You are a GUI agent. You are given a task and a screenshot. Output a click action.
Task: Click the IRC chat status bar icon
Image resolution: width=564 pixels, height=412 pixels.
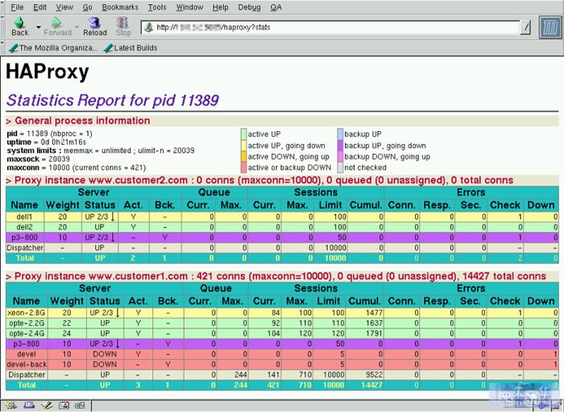81,406
